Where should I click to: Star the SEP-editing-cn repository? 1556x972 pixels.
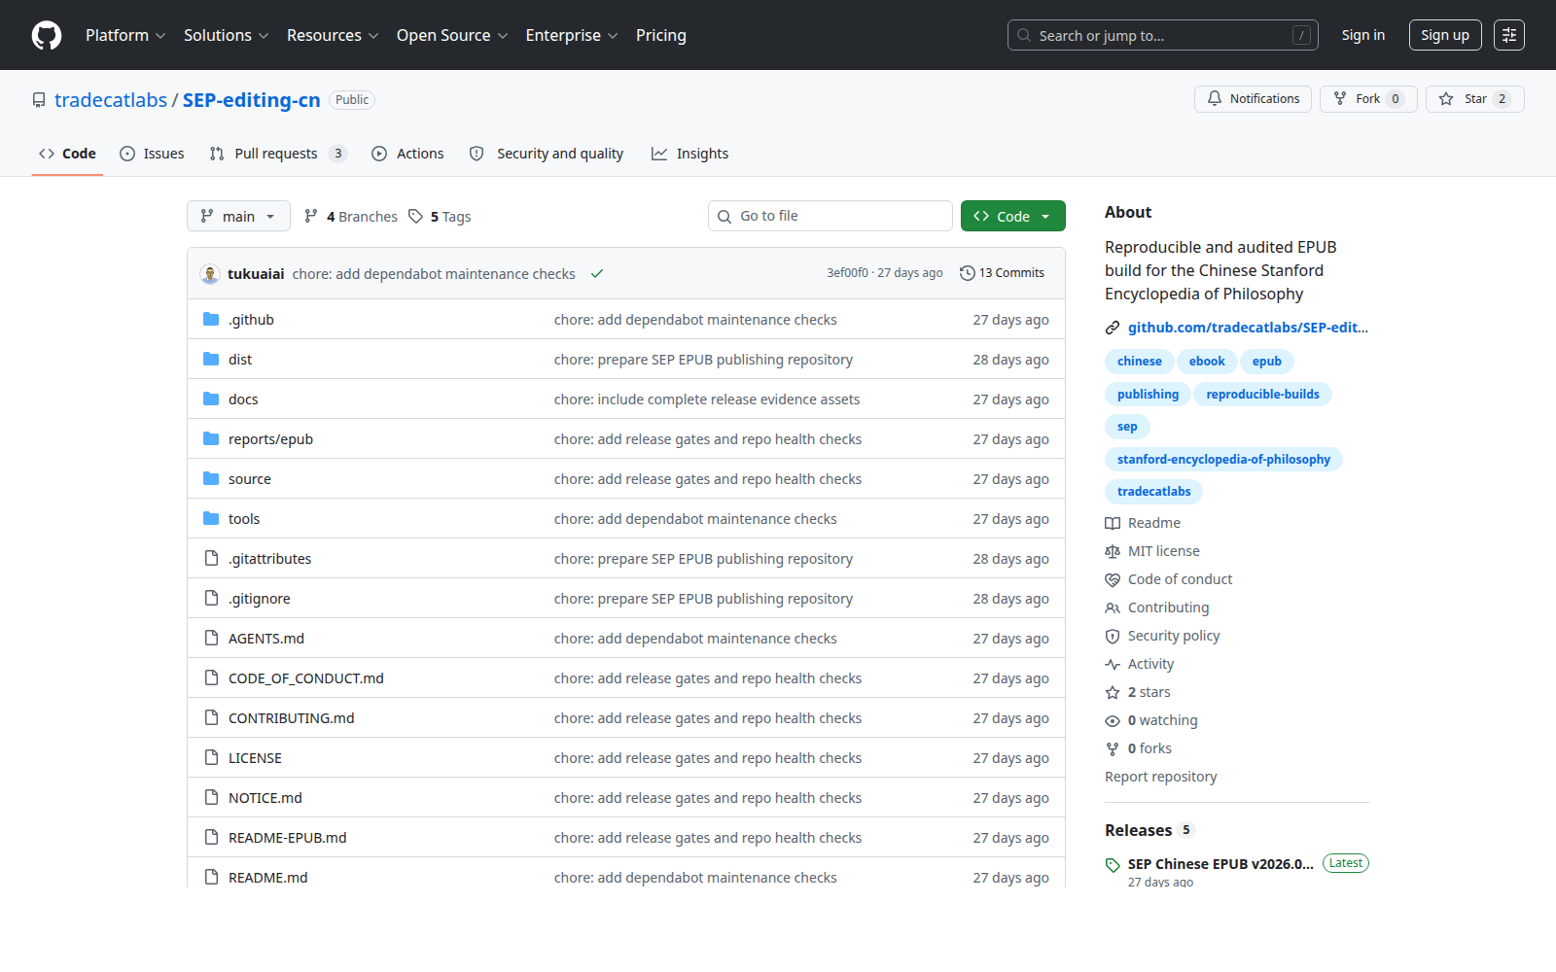pos(1474,99)
